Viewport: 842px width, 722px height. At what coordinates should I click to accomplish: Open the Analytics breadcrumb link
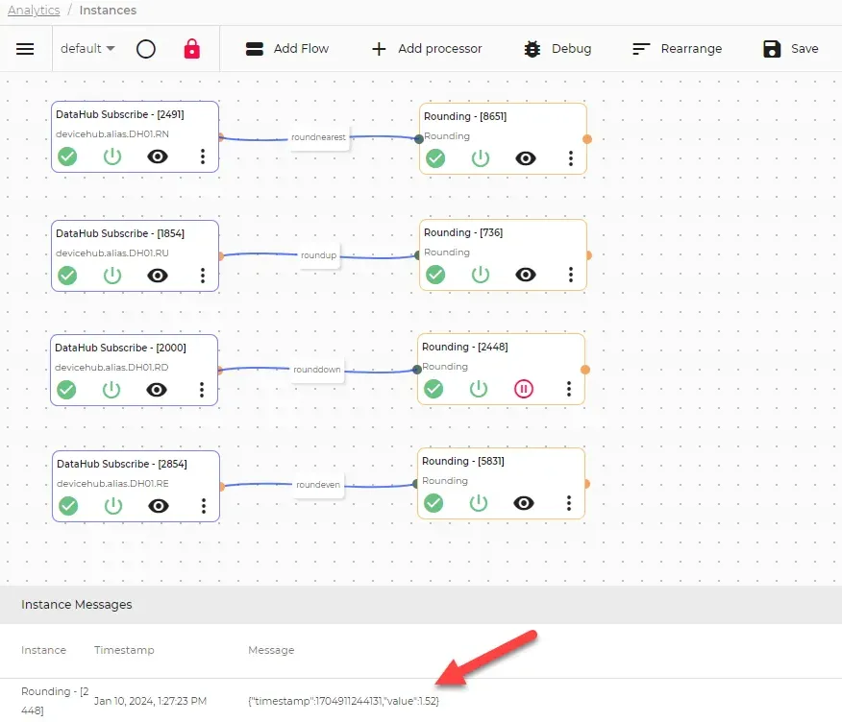tap(34, 11)
